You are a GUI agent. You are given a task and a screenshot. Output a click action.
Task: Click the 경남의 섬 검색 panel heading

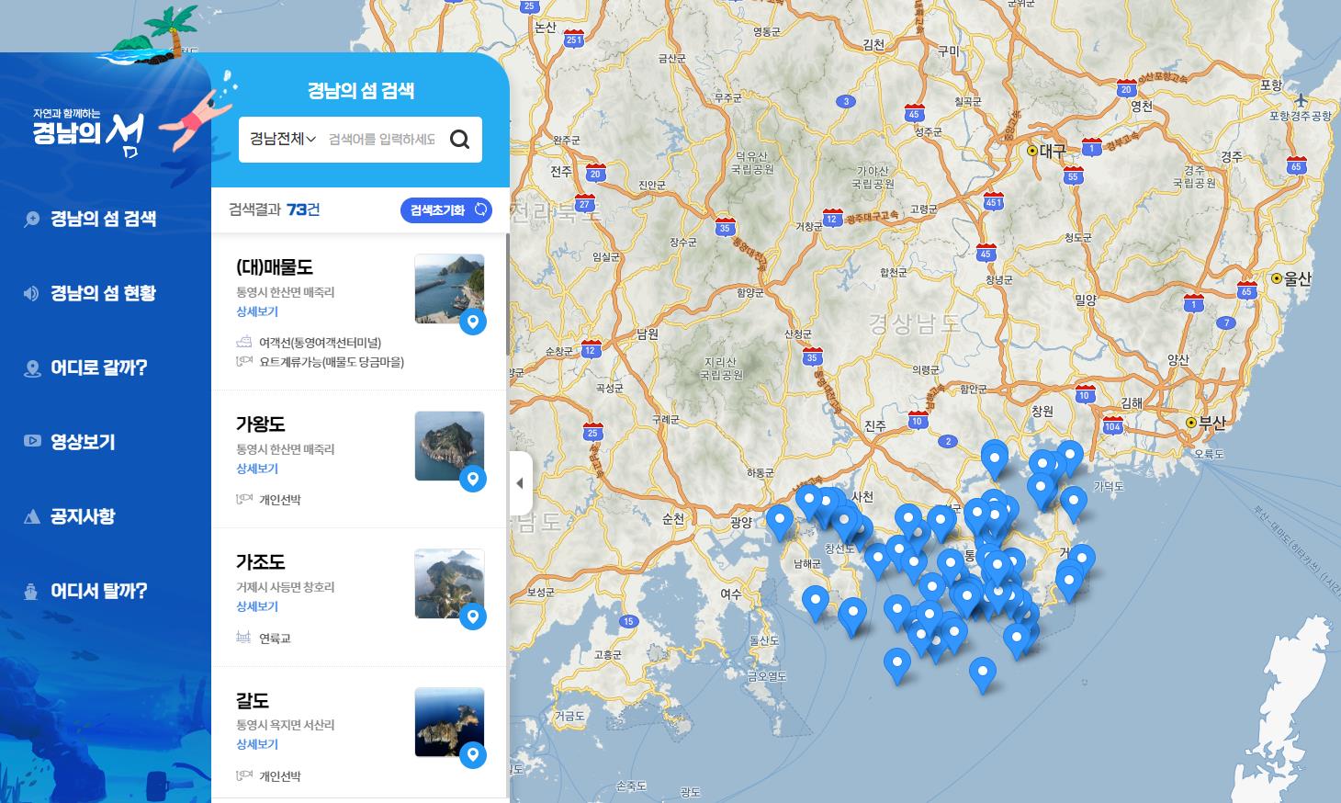pyautogui.click(x=360, y=90)
